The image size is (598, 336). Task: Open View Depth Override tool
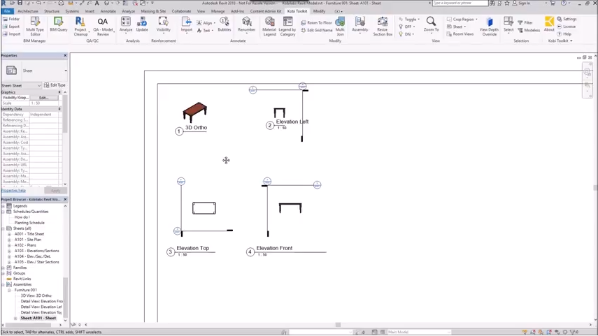tap(489, 25)
